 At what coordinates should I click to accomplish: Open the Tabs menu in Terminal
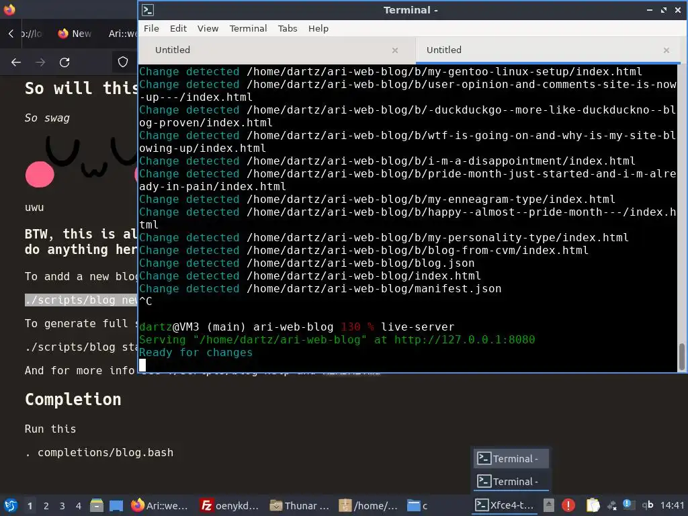(288, 28)
